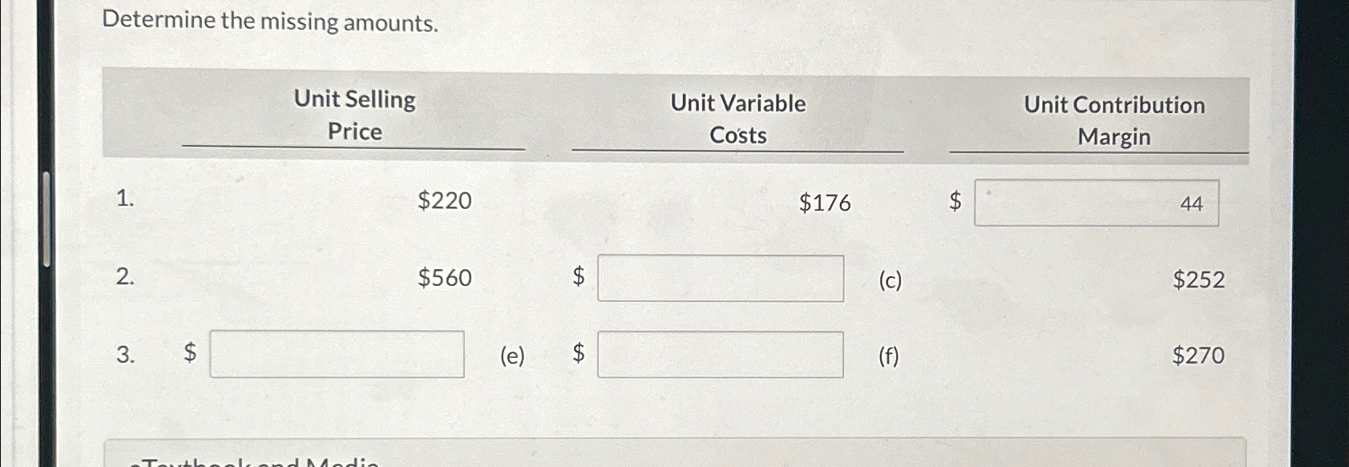Select the $560 selling price value
Viewport: 1349px width, 467px height.
point(443,279)
